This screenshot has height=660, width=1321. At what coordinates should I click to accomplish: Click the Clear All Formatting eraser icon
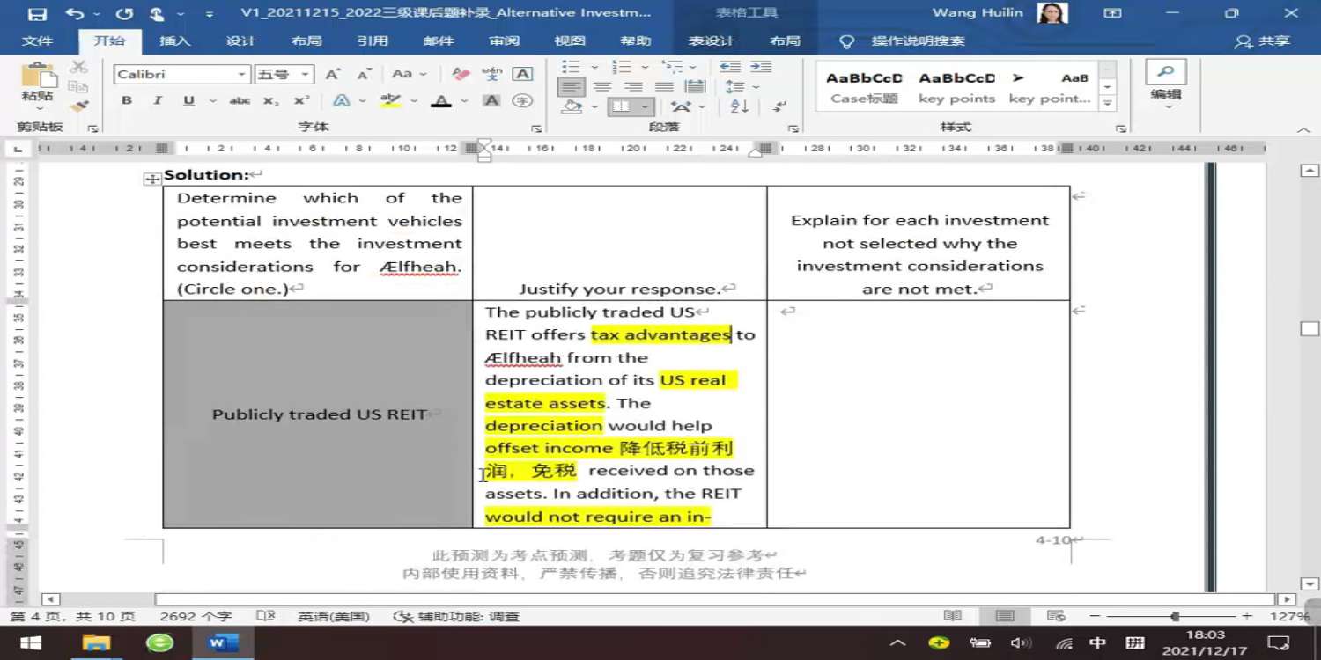coord(460,75)
